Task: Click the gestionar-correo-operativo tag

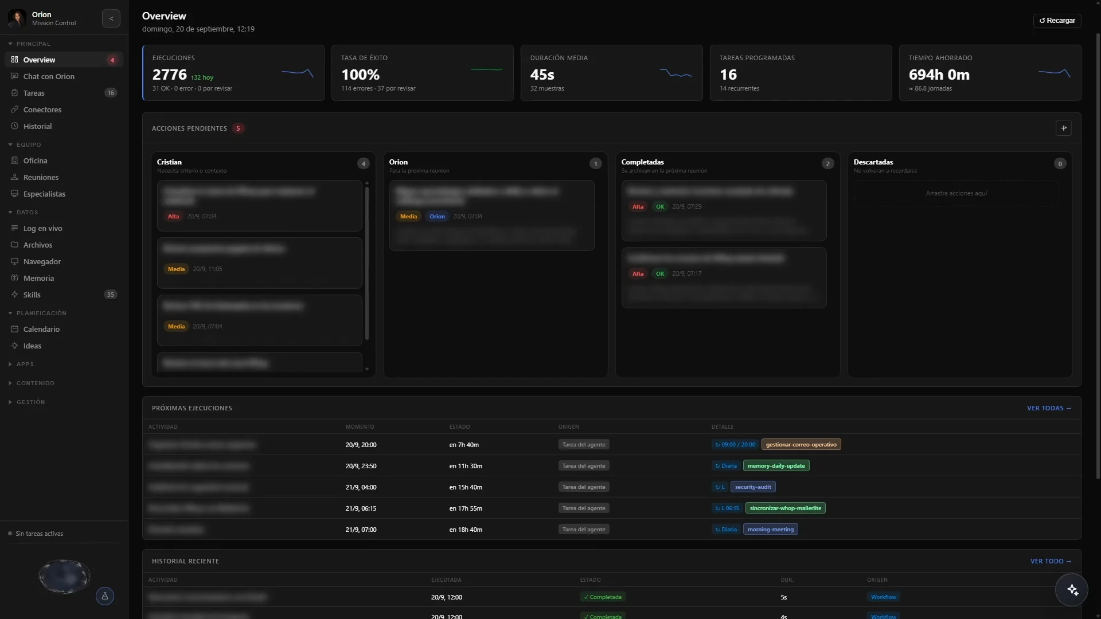Action: 801,445
